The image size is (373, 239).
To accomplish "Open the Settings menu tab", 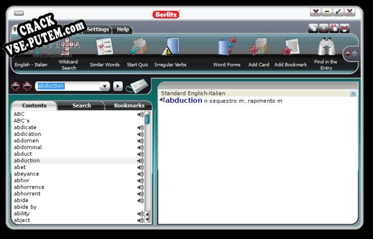I will 98,29.
